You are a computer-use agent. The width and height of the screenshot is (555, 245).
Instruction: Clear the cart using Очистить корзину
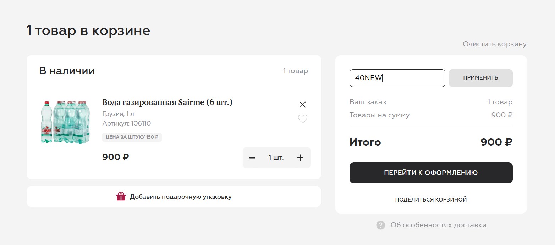click(x=494, y=44)
